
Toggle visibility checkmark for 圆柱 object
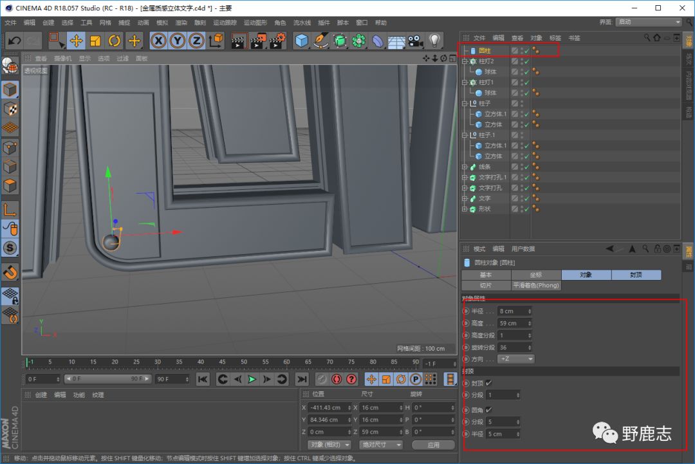[x=526, y=51]
